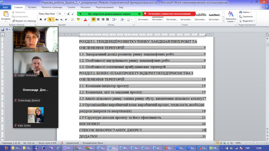The image size is (269, 151).
Task: Toggle the ruler button above vertical scrollbar
Action: pos(267,35)
